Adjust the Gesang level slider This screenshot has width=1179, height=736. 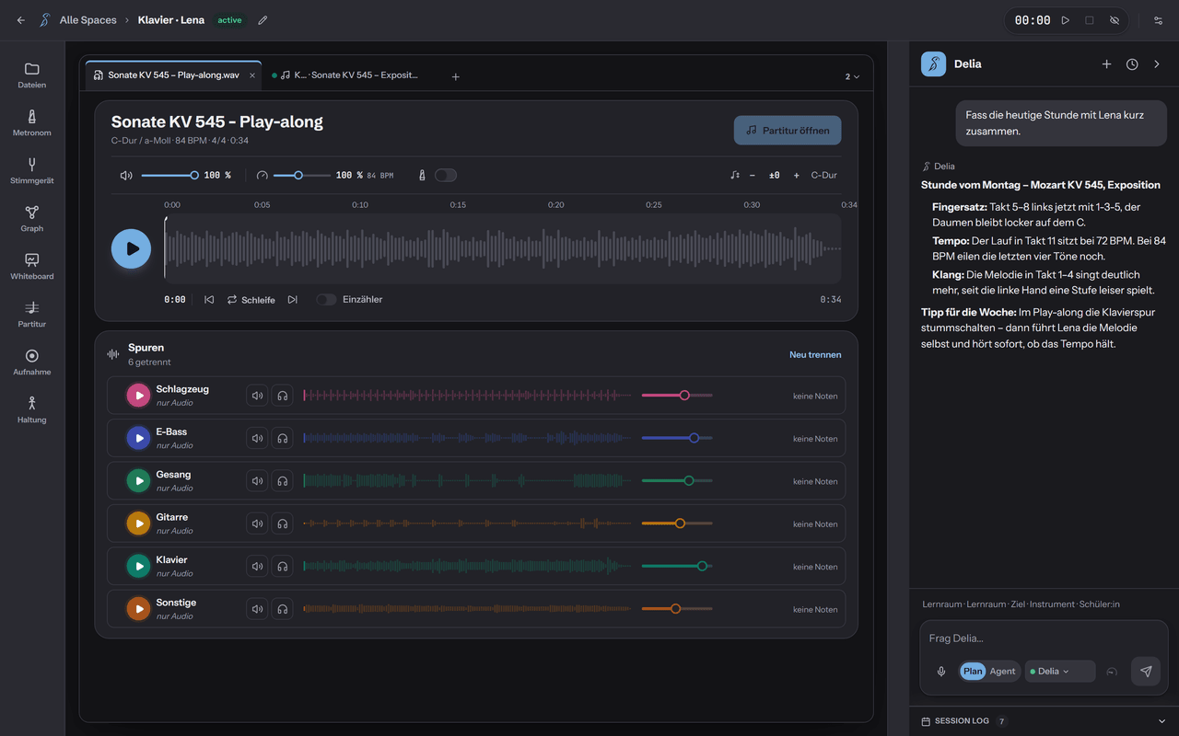click(x=677, y=481)
